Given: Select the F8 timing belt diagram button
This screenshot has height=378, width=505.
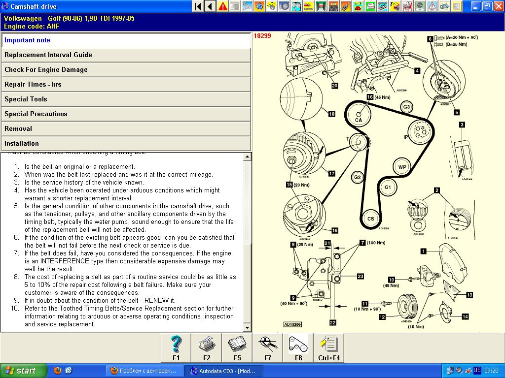Looking at the screenshot, I should [x=298, y=347].
